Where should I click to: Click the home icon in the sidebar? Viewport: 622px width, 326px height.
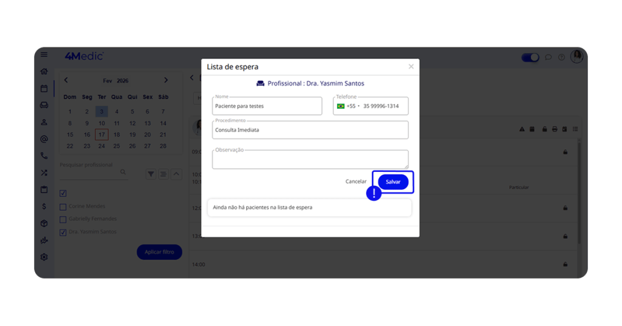(x=44, y=72)
